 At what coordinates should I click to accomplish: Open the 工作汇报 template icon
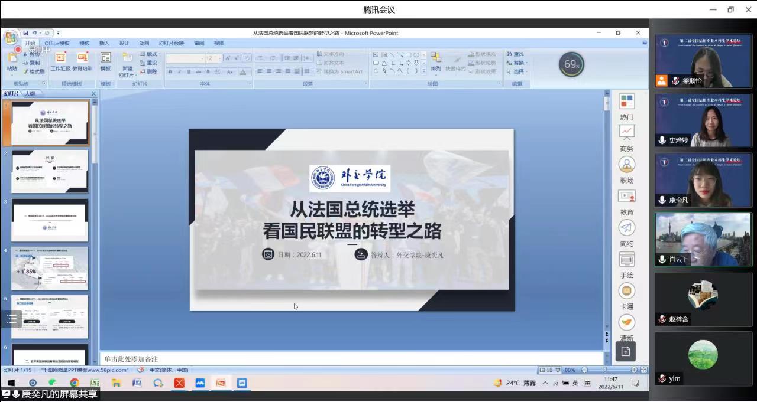[x=60, y=58]
